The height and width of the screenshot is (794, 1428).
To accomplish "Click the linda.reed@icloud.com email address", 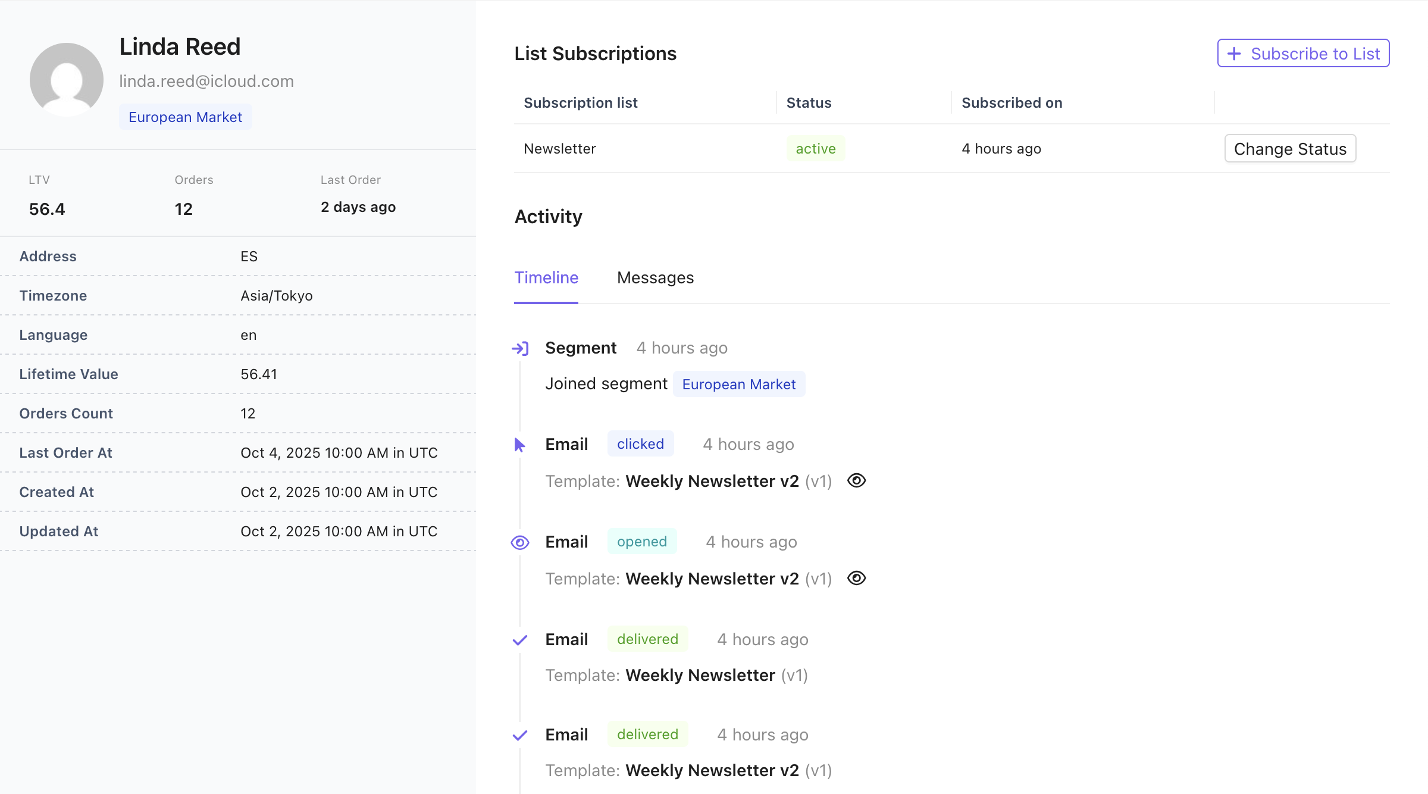I will [x=206, y=81].
